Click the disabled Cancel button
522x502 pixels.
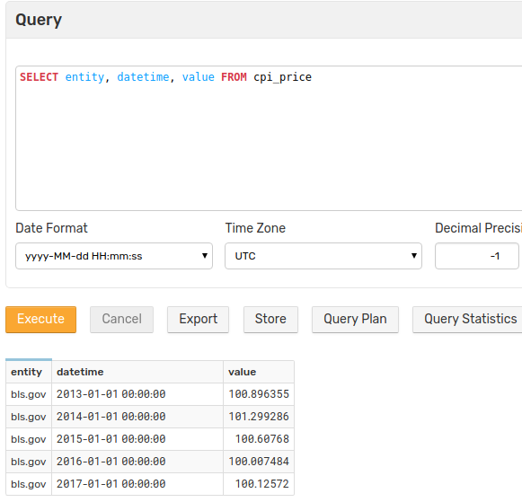(x=121, y=320)
